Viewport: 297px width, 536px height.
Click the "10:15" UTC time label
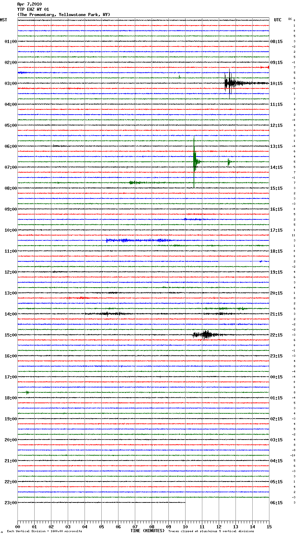276,84
